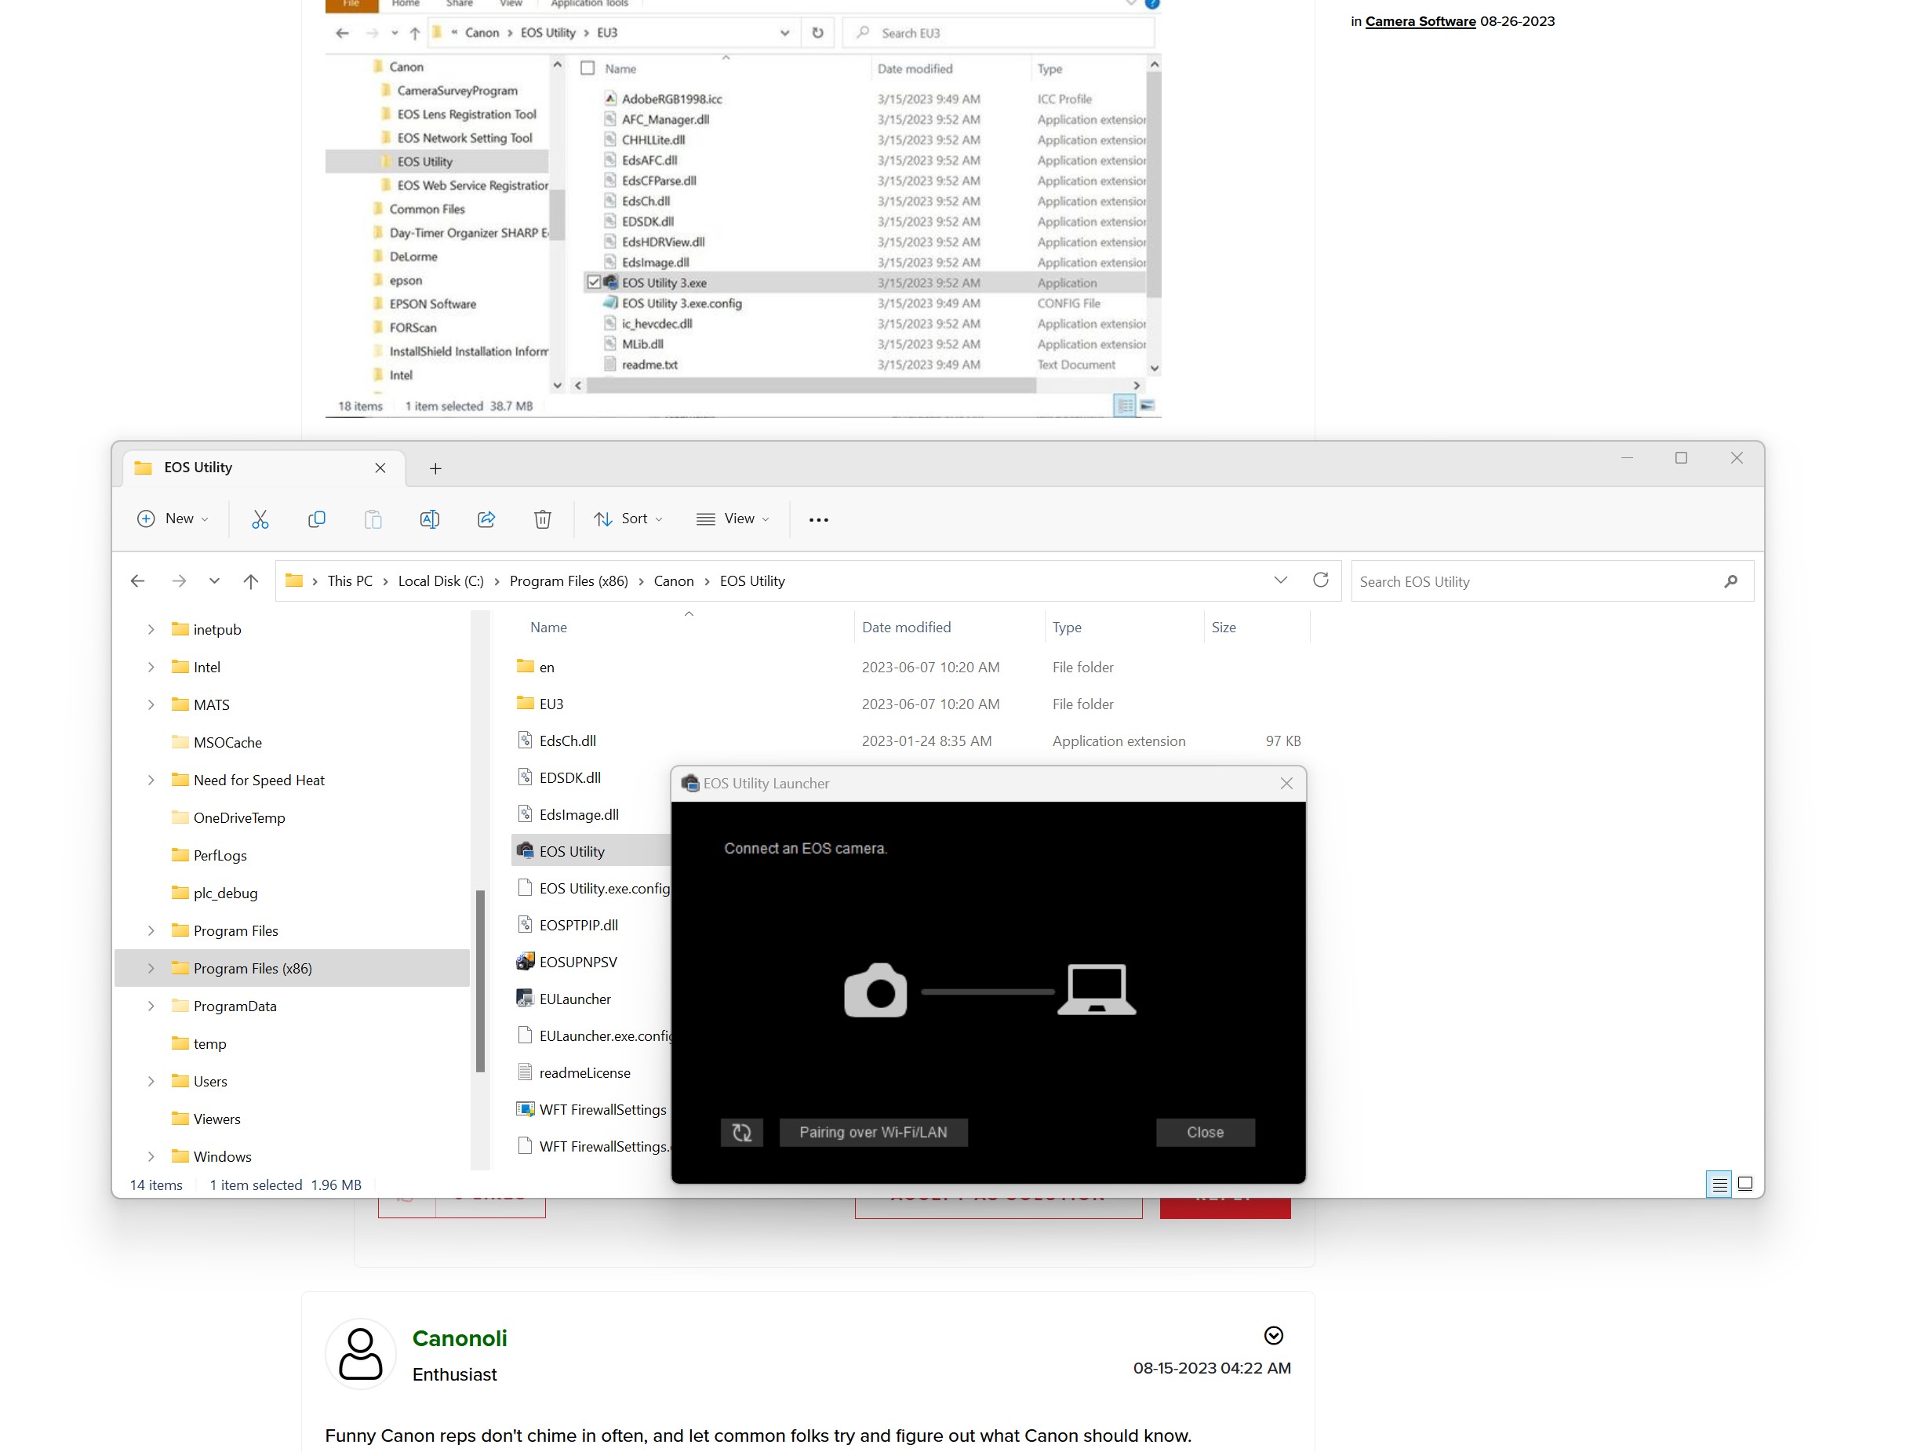This screenshot has height=1452, width=1928.
Task: Expand the Program Files (x86) tree node
Action: (151, 968)
